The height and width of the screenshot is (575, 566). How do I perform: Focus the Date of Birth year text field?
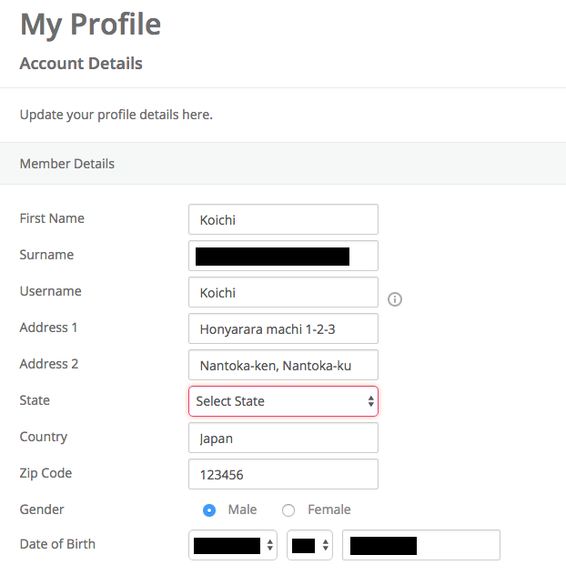coord(420,546)
